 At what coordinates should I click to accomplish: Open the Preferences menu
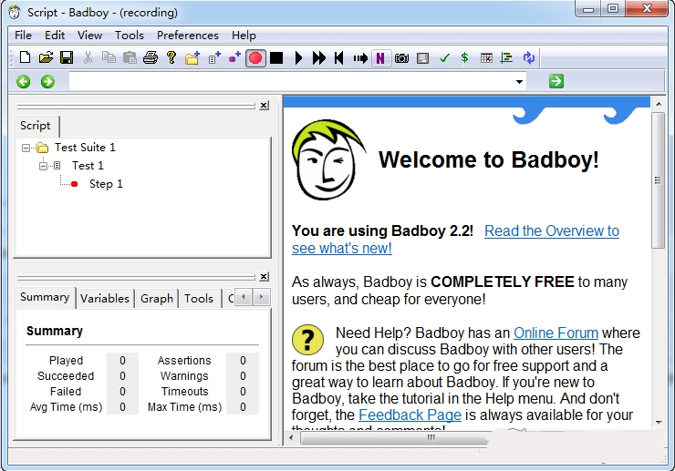pos(188,36)
